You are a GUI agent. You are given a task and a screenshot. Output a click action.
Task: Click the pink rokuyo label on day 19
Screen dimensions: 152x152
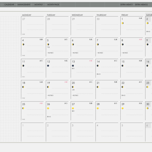pos(66,82)
